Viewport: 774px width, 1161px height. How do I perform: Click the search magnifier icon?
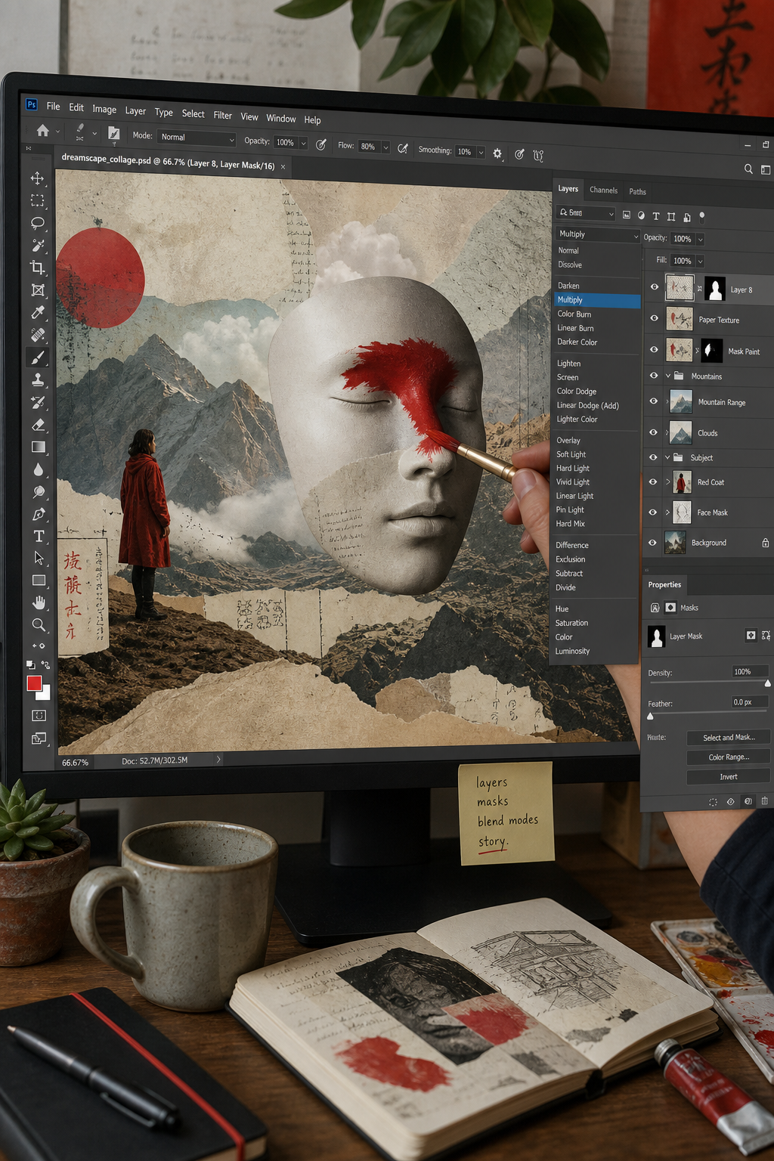pyautogui.click(x=748, y=169)
